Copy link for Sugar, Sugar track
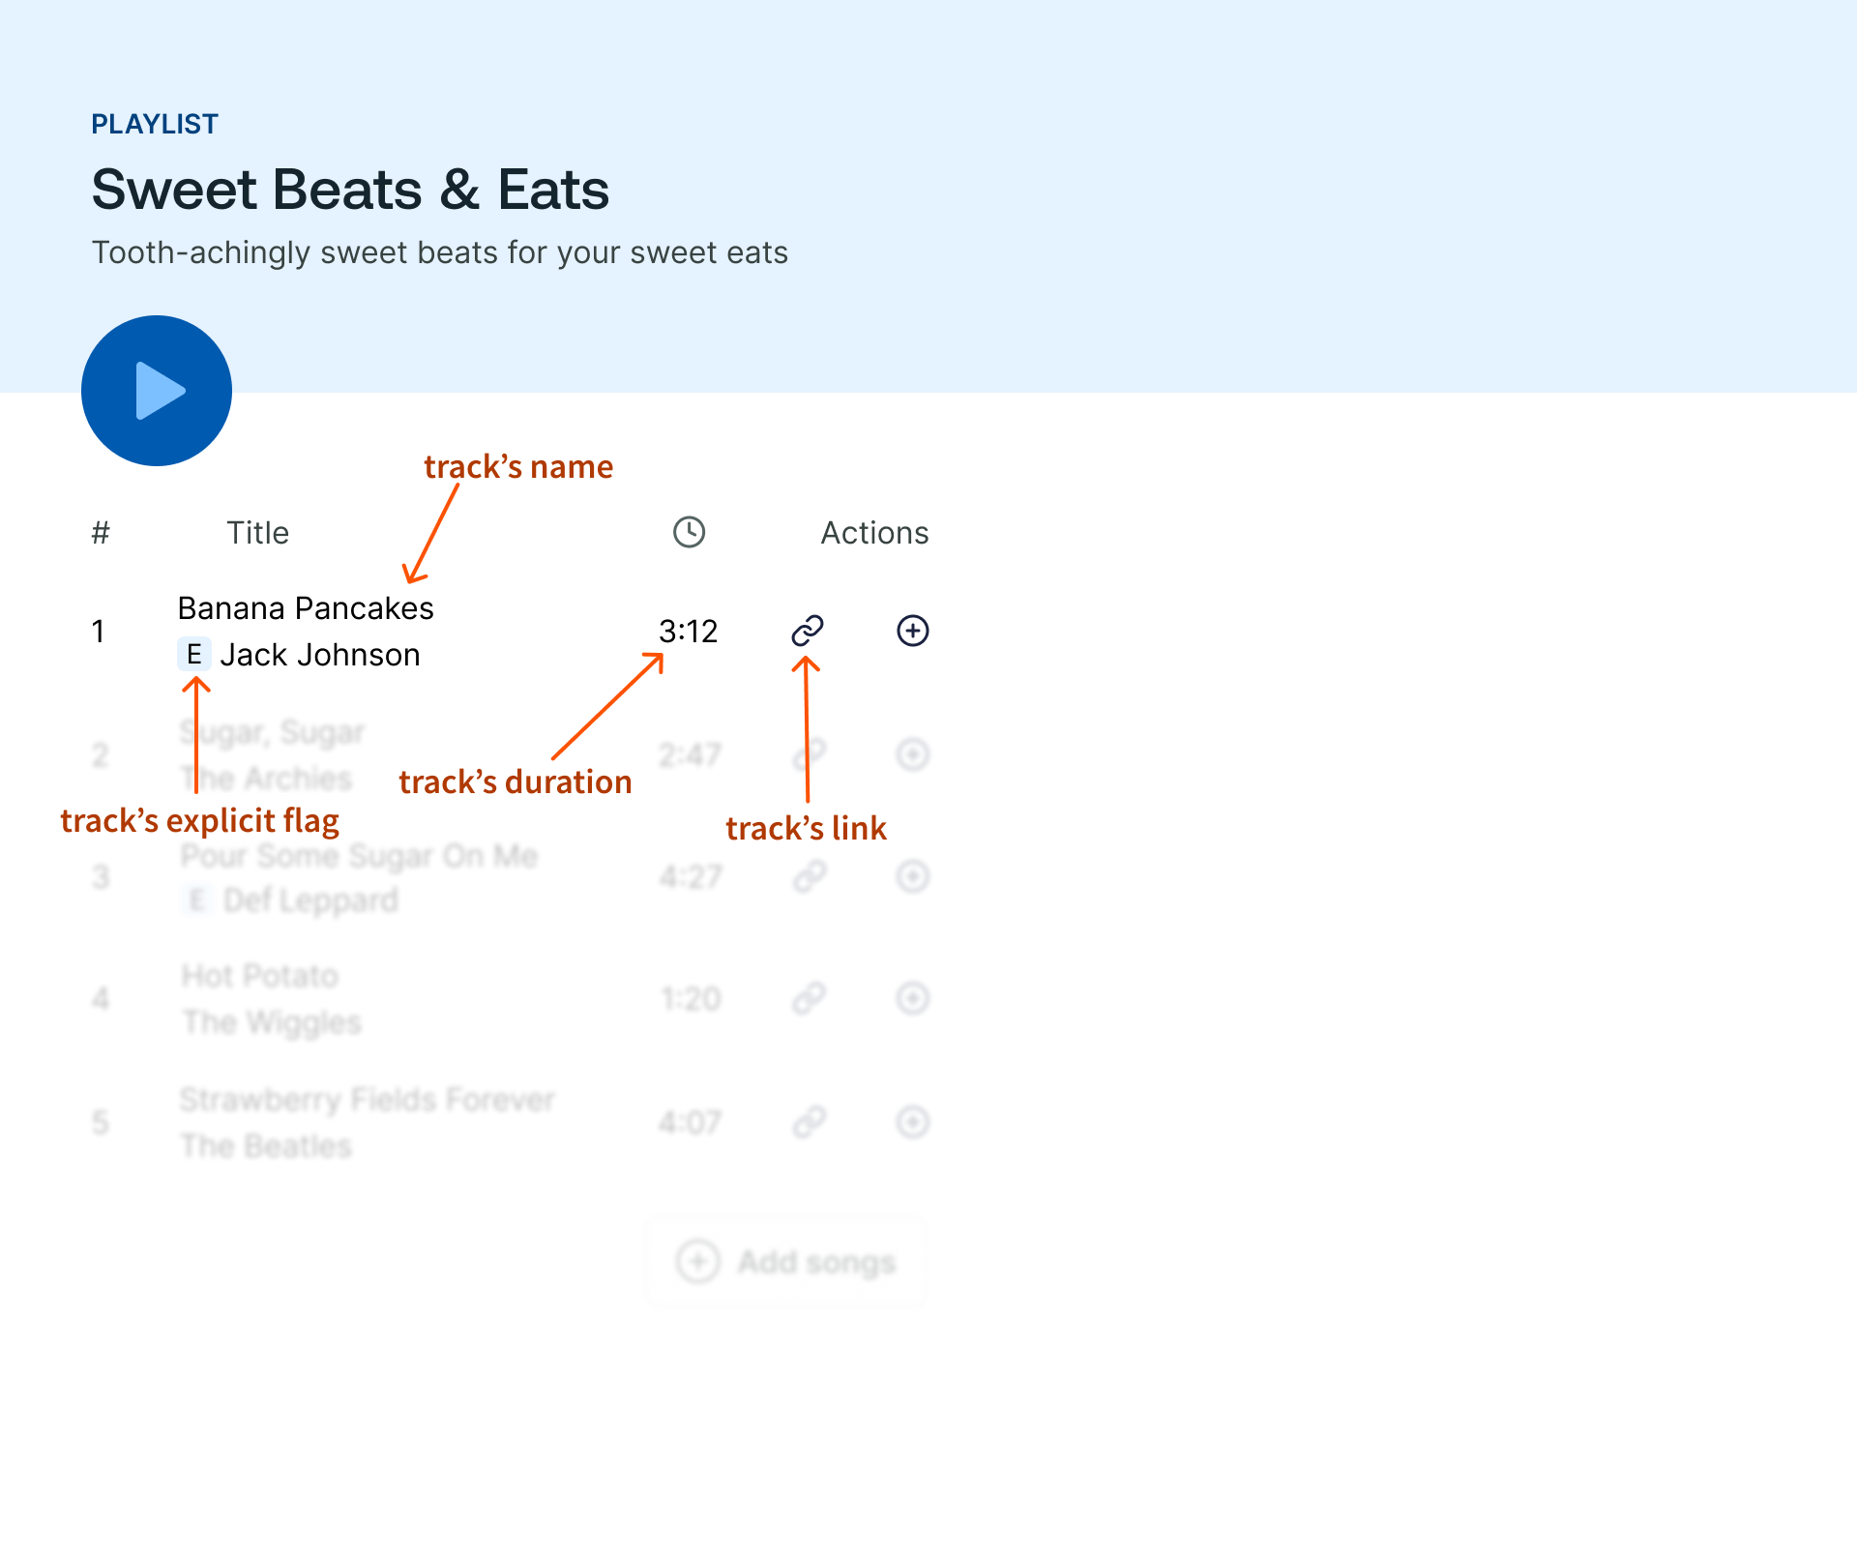Screen dimensions: 1857x1563 click(810, 754)
